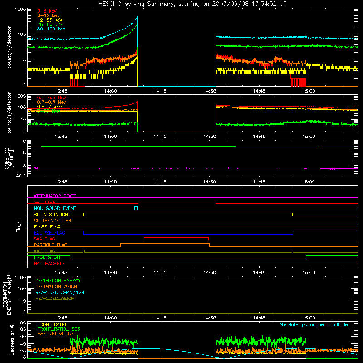Click the REAR_DEC_CHAN/128 legend label
363x363 pixels.
click(60, 292)
